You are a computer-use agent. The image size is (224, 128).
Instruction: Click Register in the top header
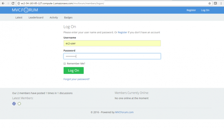[191, 10]
